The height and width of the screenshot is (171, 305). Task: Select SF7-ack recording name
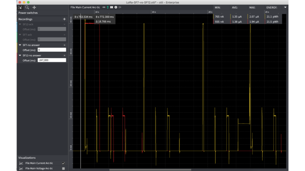click(27, 35)
